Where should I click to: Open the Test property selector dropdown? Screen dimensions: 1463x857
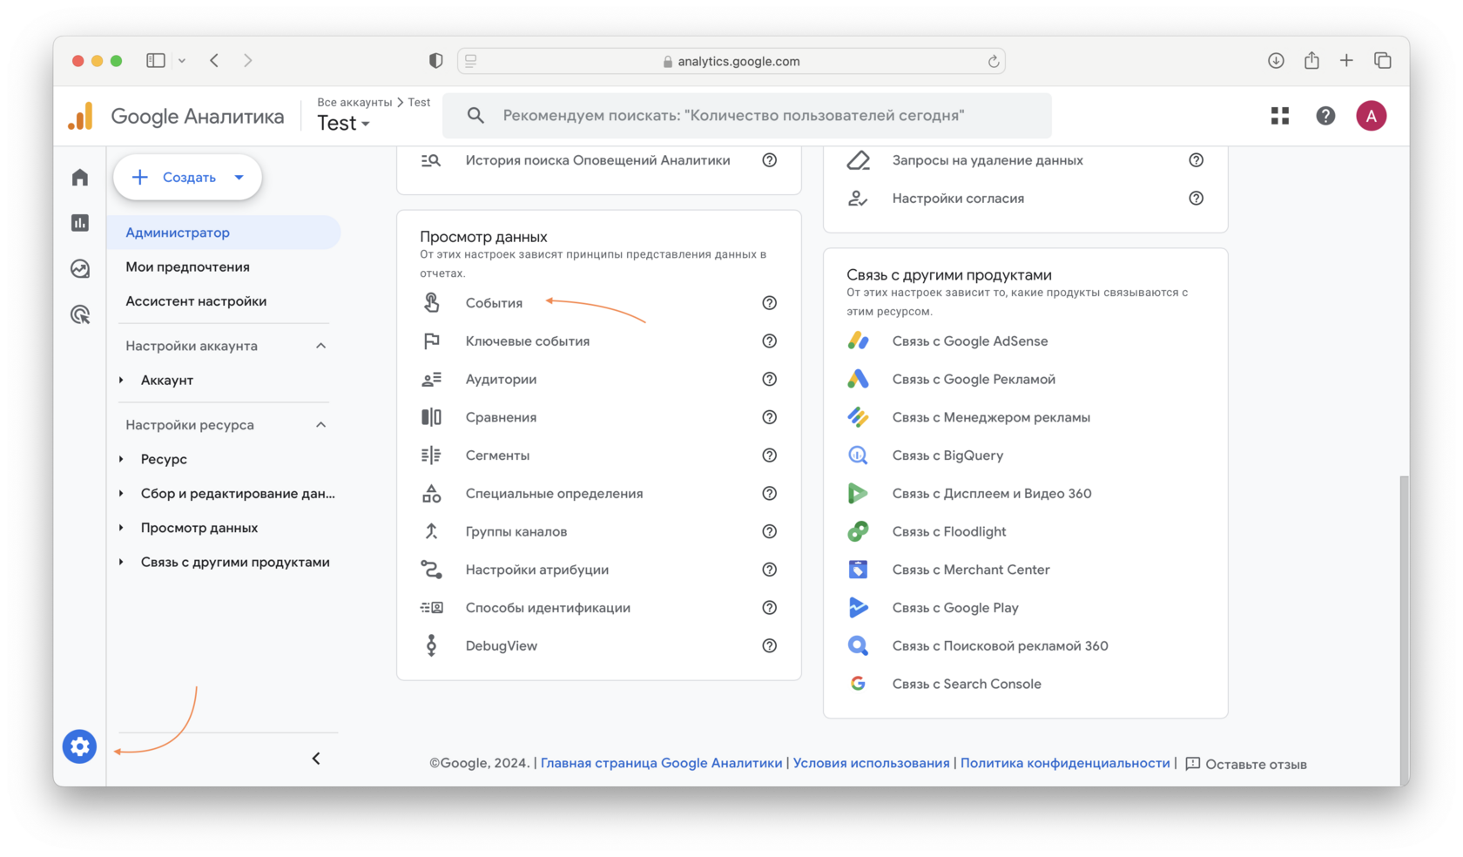[343, 124]
